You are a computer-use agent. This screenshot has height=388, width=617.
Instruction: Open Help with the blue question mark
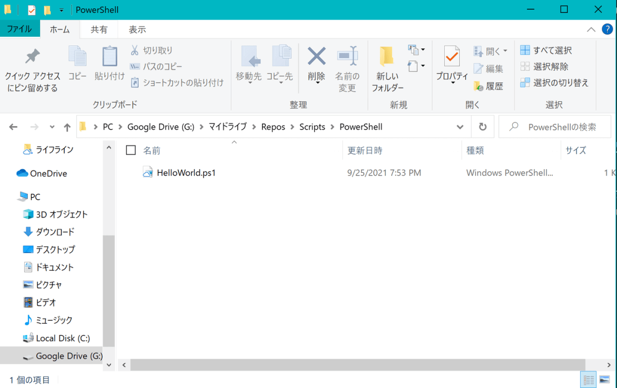pos(606,29)
